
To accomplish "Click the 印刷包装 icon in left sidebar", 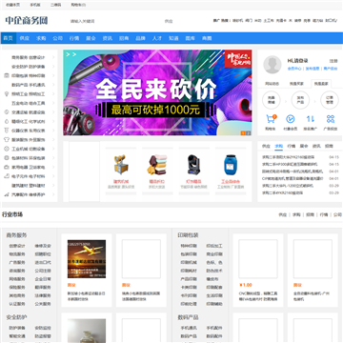I will [x=6, y=75].
